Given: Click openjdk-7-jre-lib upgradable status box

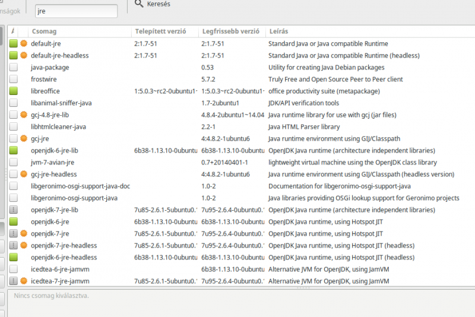Looking at the screenshot, I should coord(13,210).
